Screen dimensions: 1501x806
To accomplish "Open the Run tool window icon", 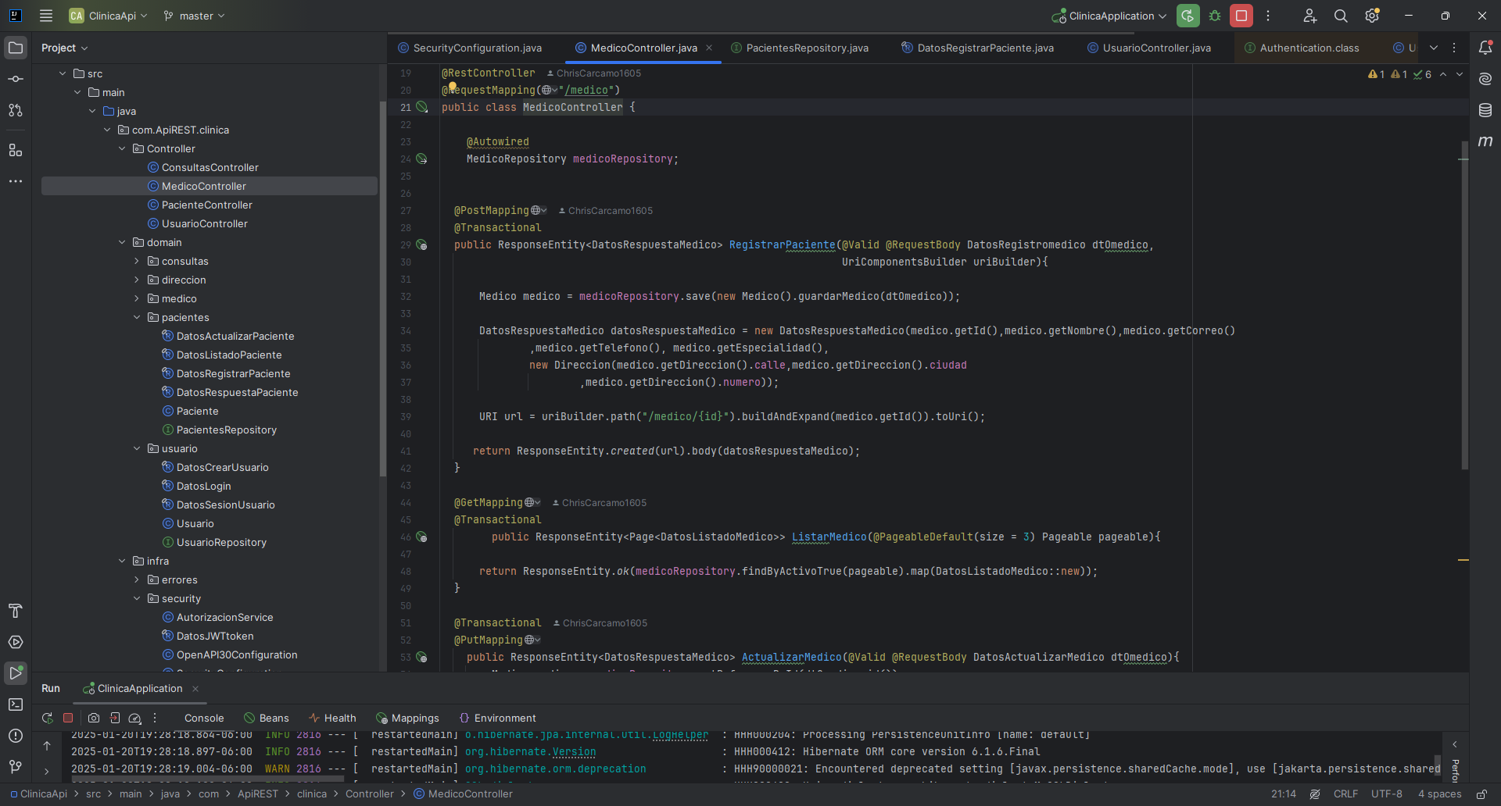I will coord(16,673).
